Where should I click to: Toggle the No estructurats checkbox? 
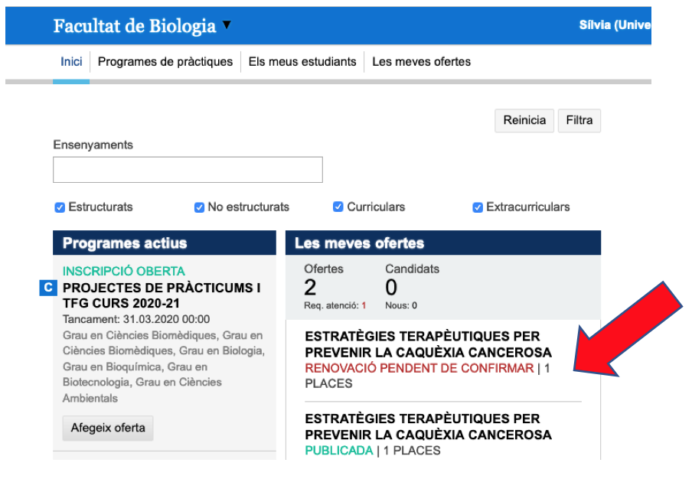click(199, 207)
